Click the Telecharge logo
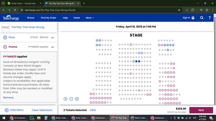216x121 pixels. 11,18
